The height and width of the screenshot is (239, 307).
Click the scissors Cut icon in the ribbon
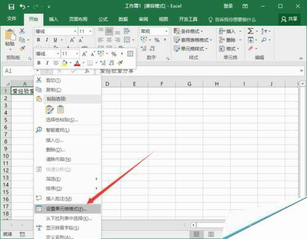(22, 31)
